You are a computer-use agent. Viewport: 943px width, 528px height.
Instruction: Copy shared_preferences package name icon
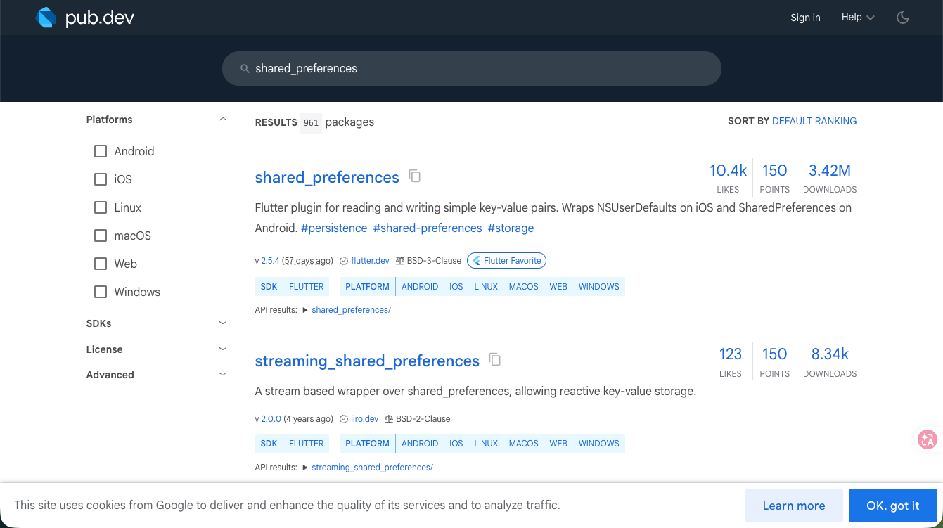click(415, 176)
